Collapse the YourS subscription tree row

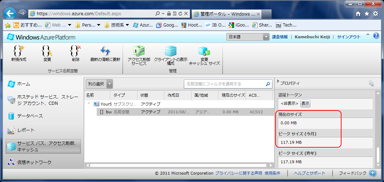tap(88, 104)
